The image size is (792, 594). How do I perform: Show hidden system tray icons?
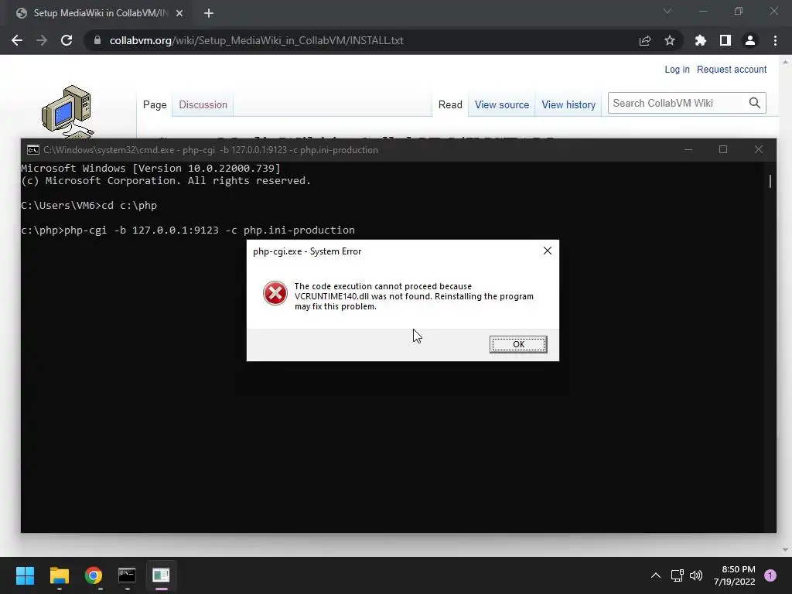pos(656,575)
